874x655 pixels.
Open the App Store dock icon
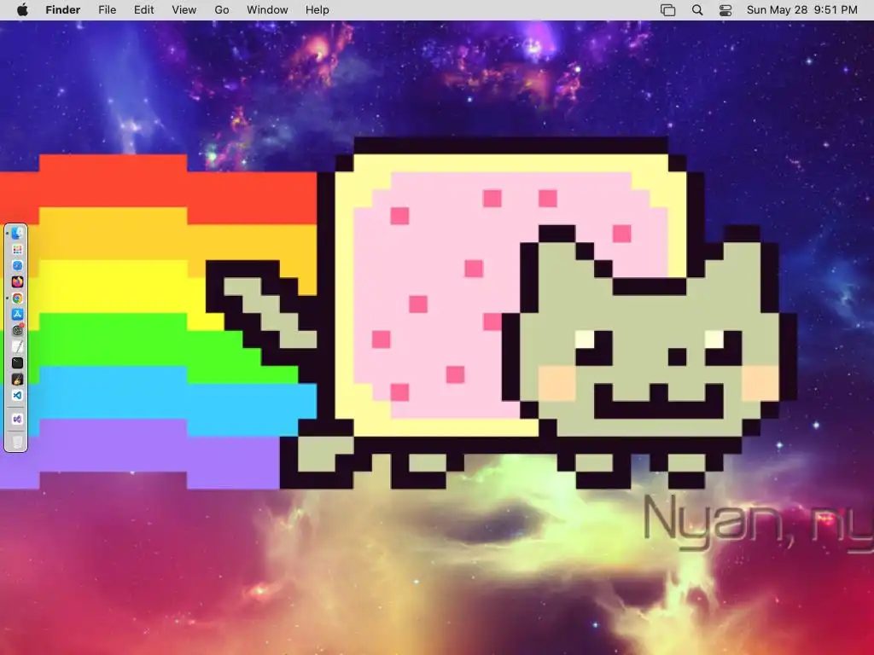click(x=17, y=314)
